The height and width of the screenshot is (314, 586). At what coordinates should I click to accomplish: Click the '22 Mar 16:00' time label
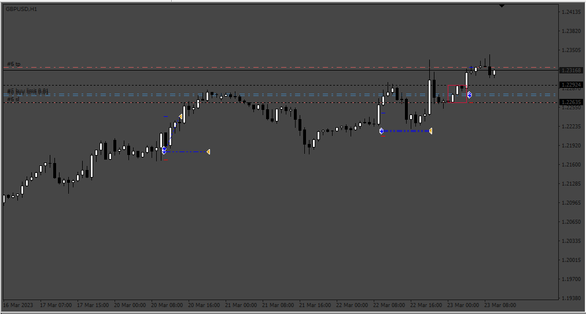(x=426, y=305)
